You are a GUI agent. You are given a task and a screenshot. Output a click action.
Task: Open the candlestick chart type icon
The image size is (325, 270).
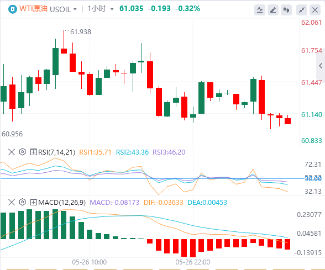286,10
